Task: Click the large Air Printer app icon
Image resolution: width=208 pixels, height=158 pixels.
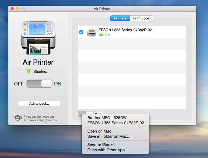Action: point(38,37)
